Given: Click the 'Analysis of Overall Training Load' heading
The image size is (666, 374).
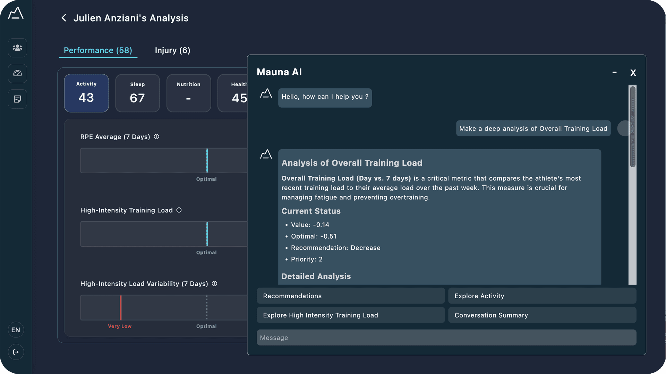Looking at the screenshot, I should tap(352, 163).
